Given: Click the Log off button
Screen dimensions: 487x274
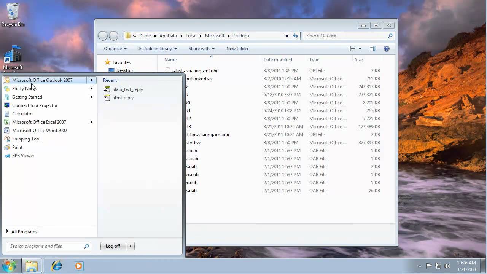Looking at the screenshot, I should tap(113, 246).
